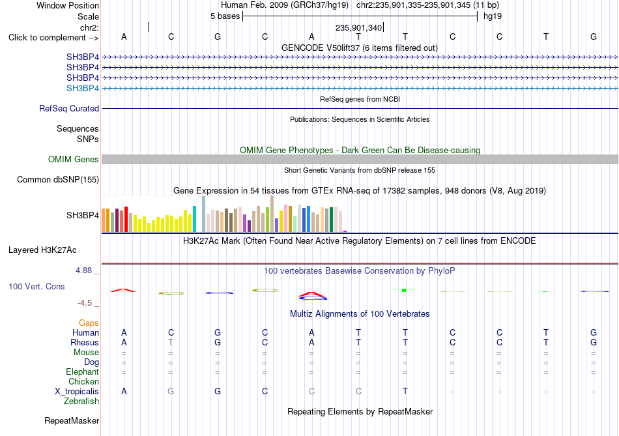Click the Common dbSNP(155) label
Viewport: 619px width, 436px height.
[x=57, y=179]
